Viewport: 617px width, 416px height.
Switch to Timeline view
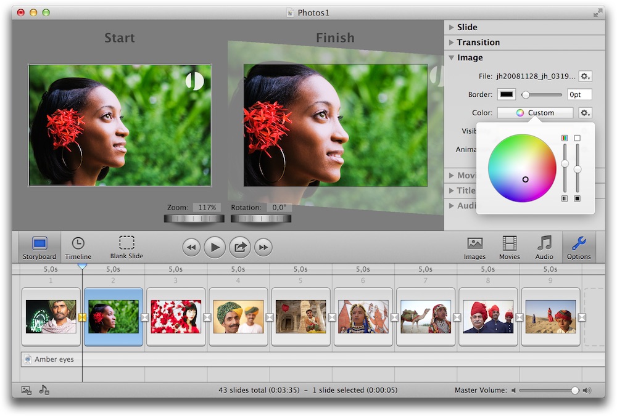pos(78,248)
